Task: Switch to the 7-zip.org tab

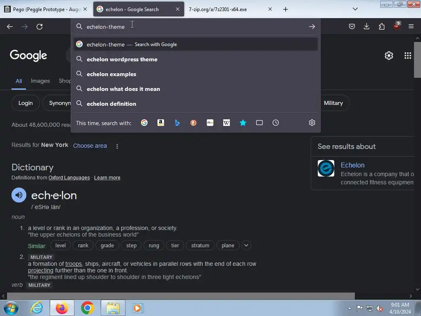Action: pos(230,9)
